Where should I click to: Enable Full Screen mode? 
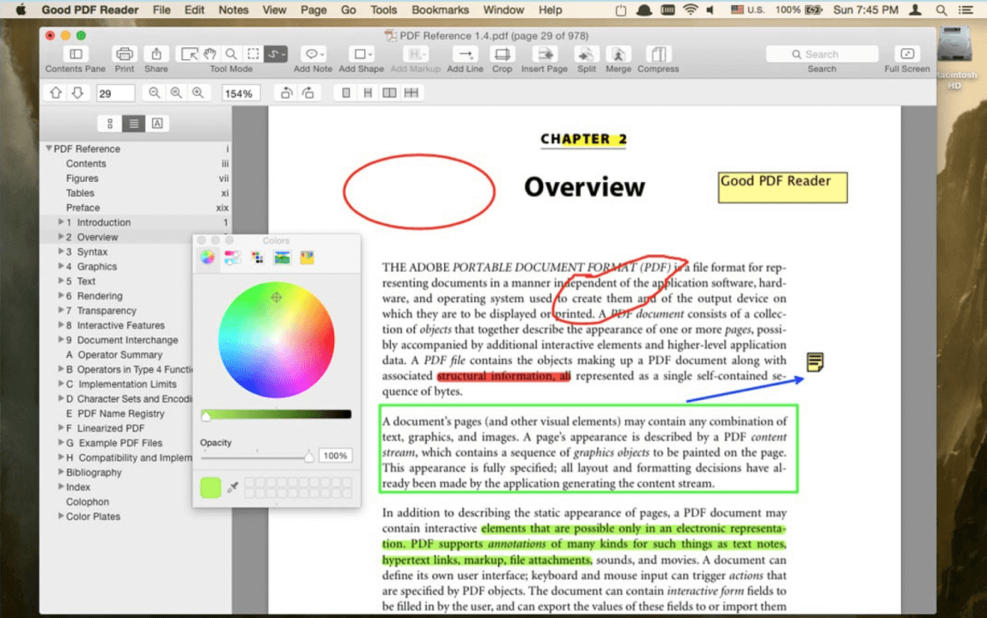pos(906,54)
